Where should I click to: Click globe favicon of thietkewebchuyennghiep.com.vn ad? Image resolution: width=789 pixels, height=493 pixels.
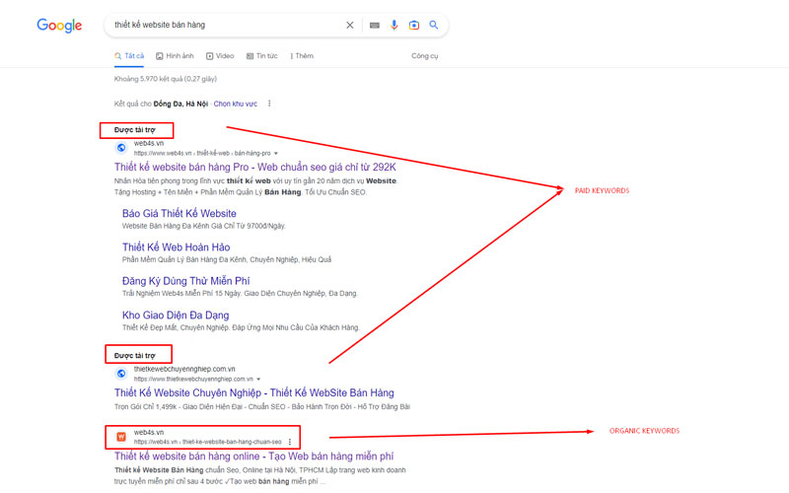[121, 374]
